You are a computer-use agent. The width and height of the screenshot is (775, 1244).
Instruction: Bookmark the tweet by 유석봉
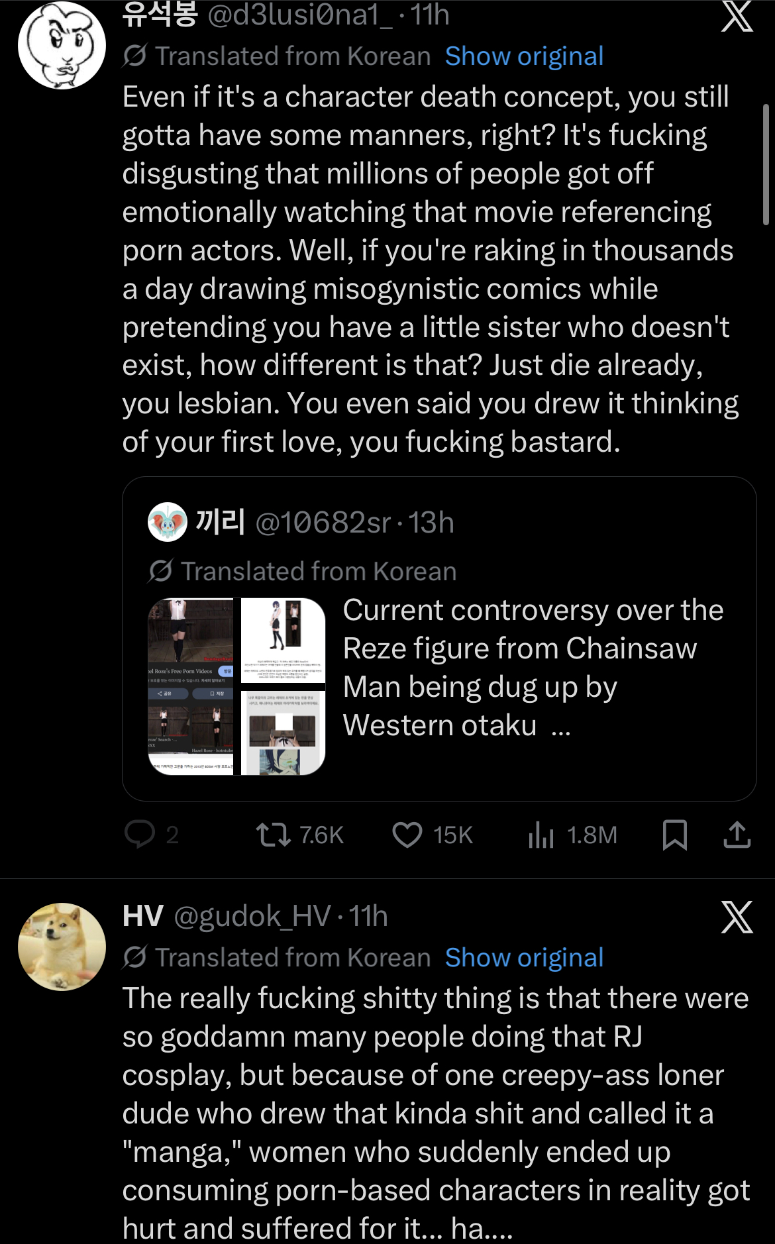674,835
